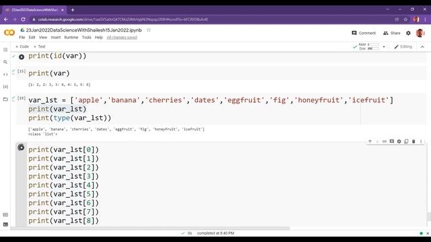Click the print(var_lst[8]) line
The image size is (431, 242).
pos(63,220)
